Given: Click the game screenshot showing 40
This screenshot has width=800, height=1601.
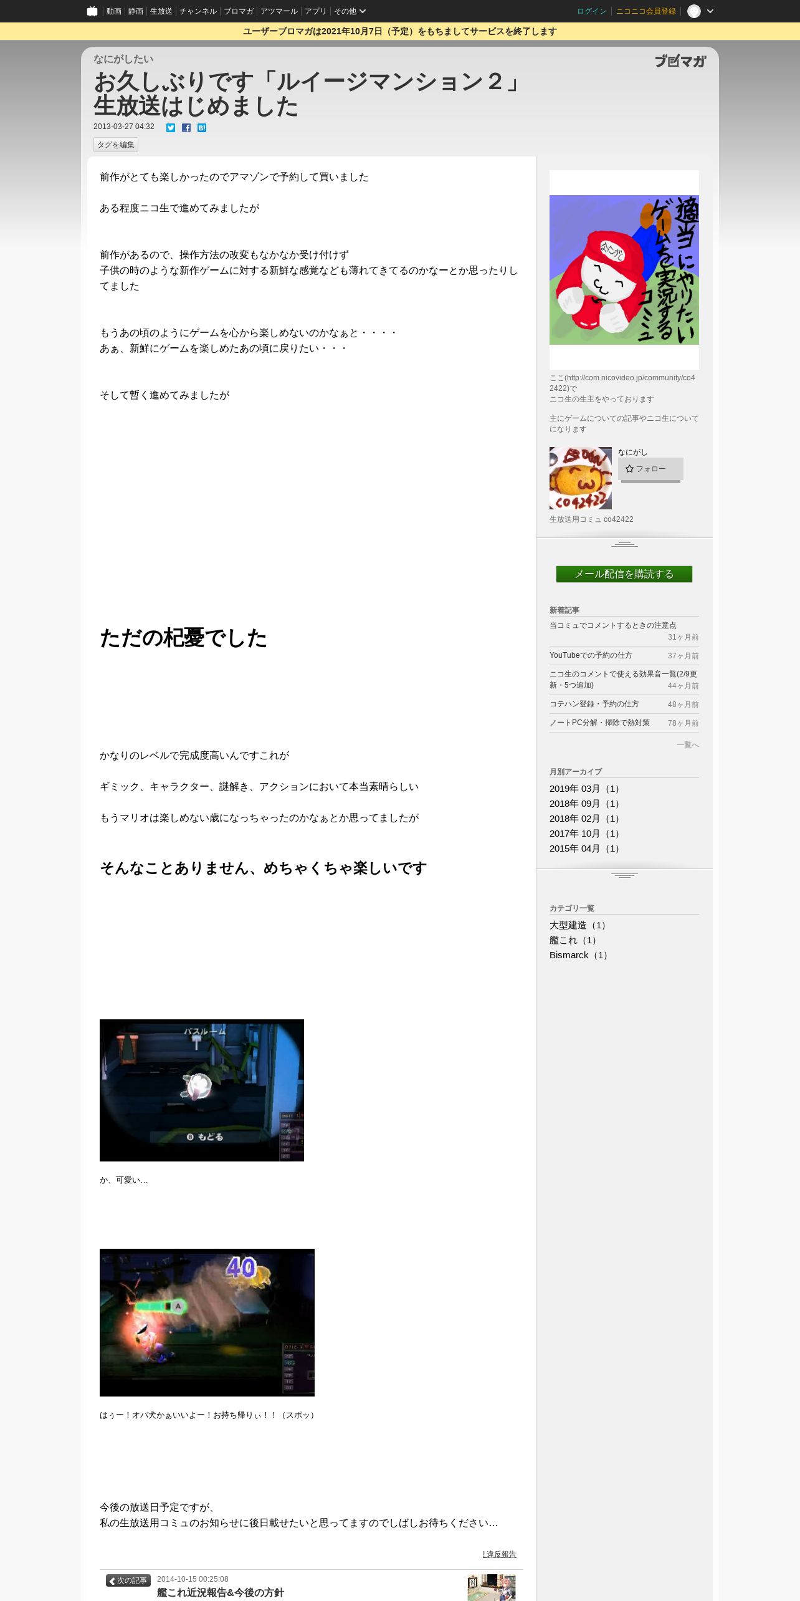Looking at the screenshot, I should tap(207, 1322).
